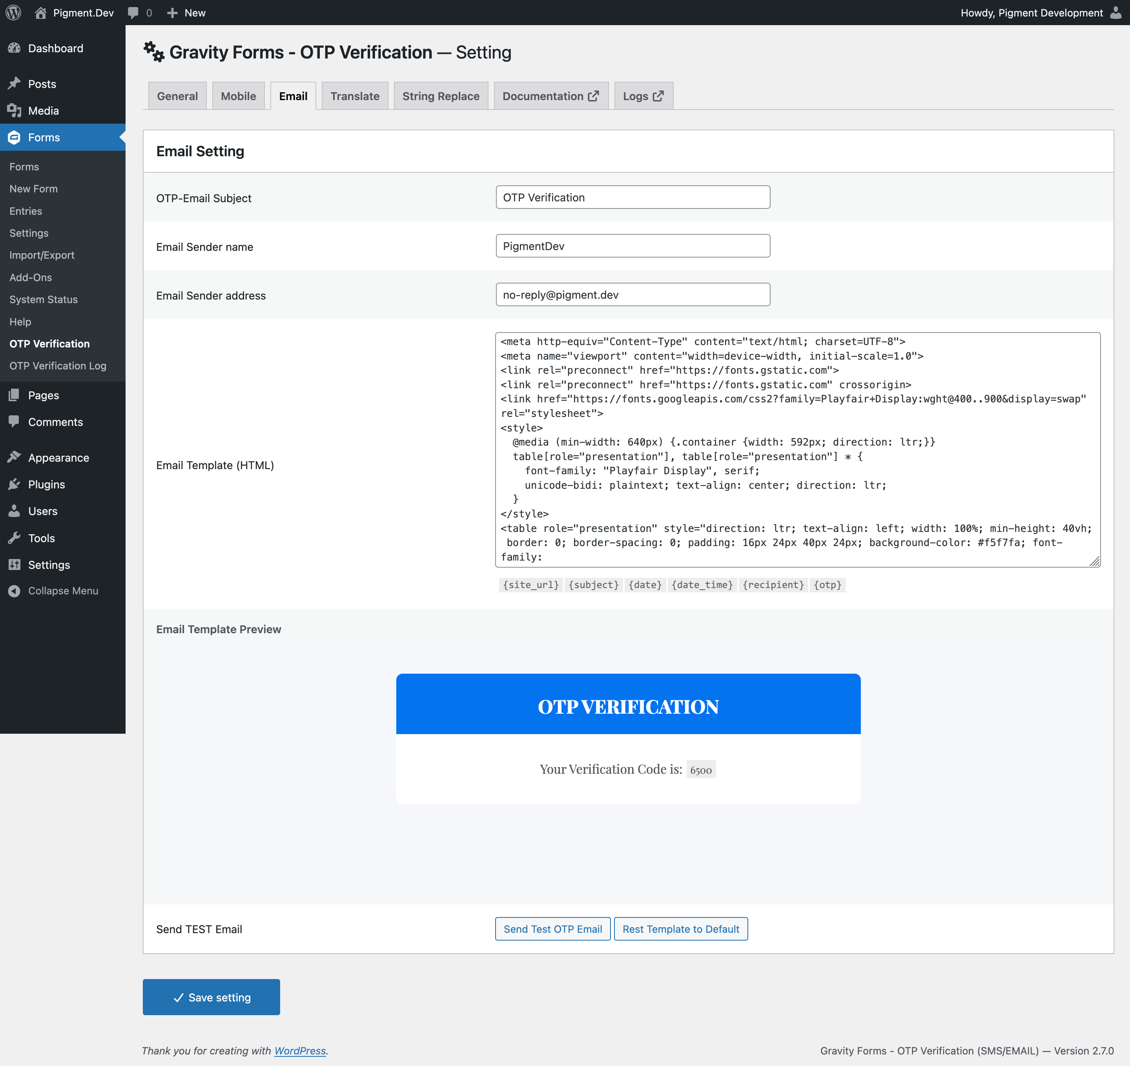Click the Dashboard gauge icon
Screen dimensions: 1130x1067
click(14, 48)
